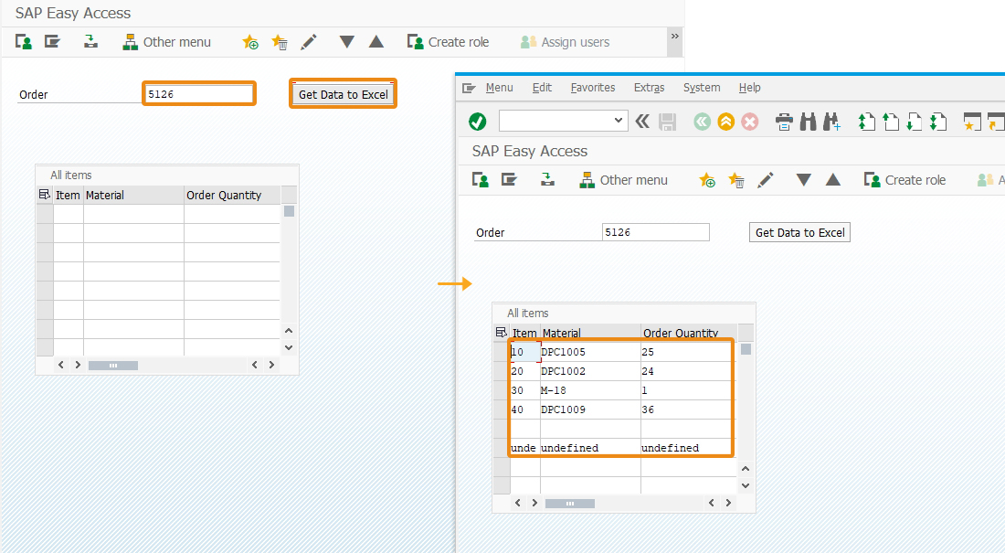The image size is (1005, 553).
Task: Open table settings icon in populated table
Action: [x=502, y=333]
